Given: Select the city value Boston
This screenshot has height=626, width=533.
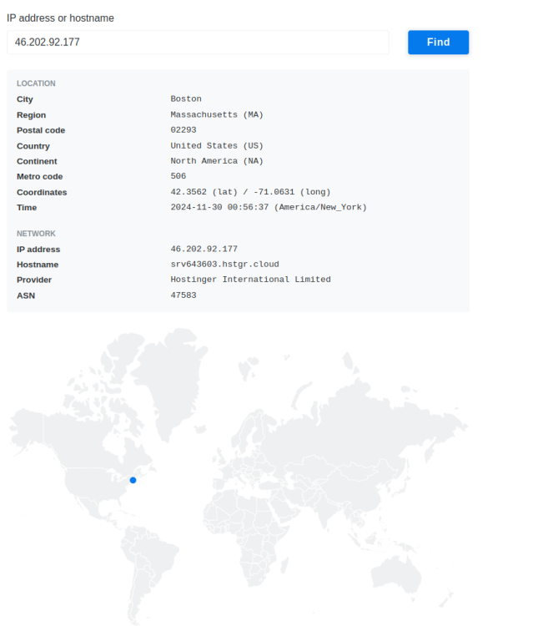Looking at the screenshot, I should click(185, 99).
